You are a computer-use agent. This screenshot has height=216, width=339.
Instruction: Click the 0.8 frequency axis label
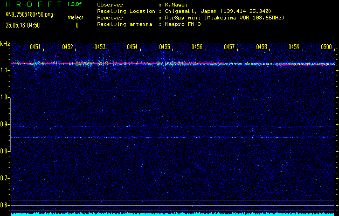click(x=4, y=151)
